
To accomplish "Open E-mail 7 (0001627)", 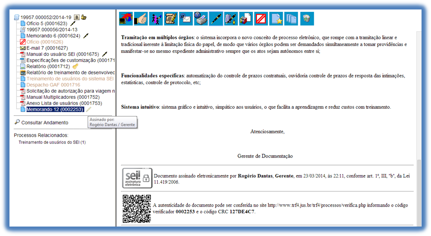I will click(x=47, y=48).
